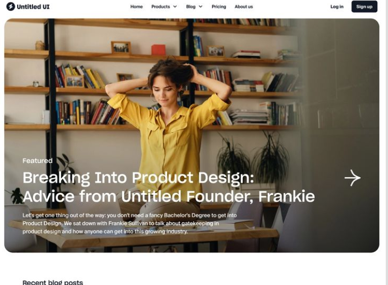Click the Recent blog posts heading
The width and height of the screenshot is (388, 285).
click(53, 282)
